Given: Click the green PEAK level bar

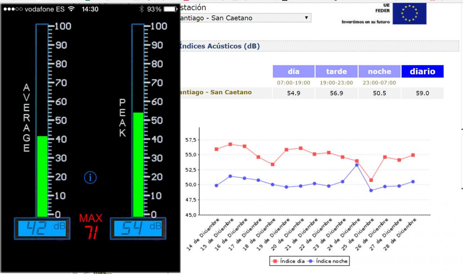Looking at the screenshot, I should coord(138,165).
